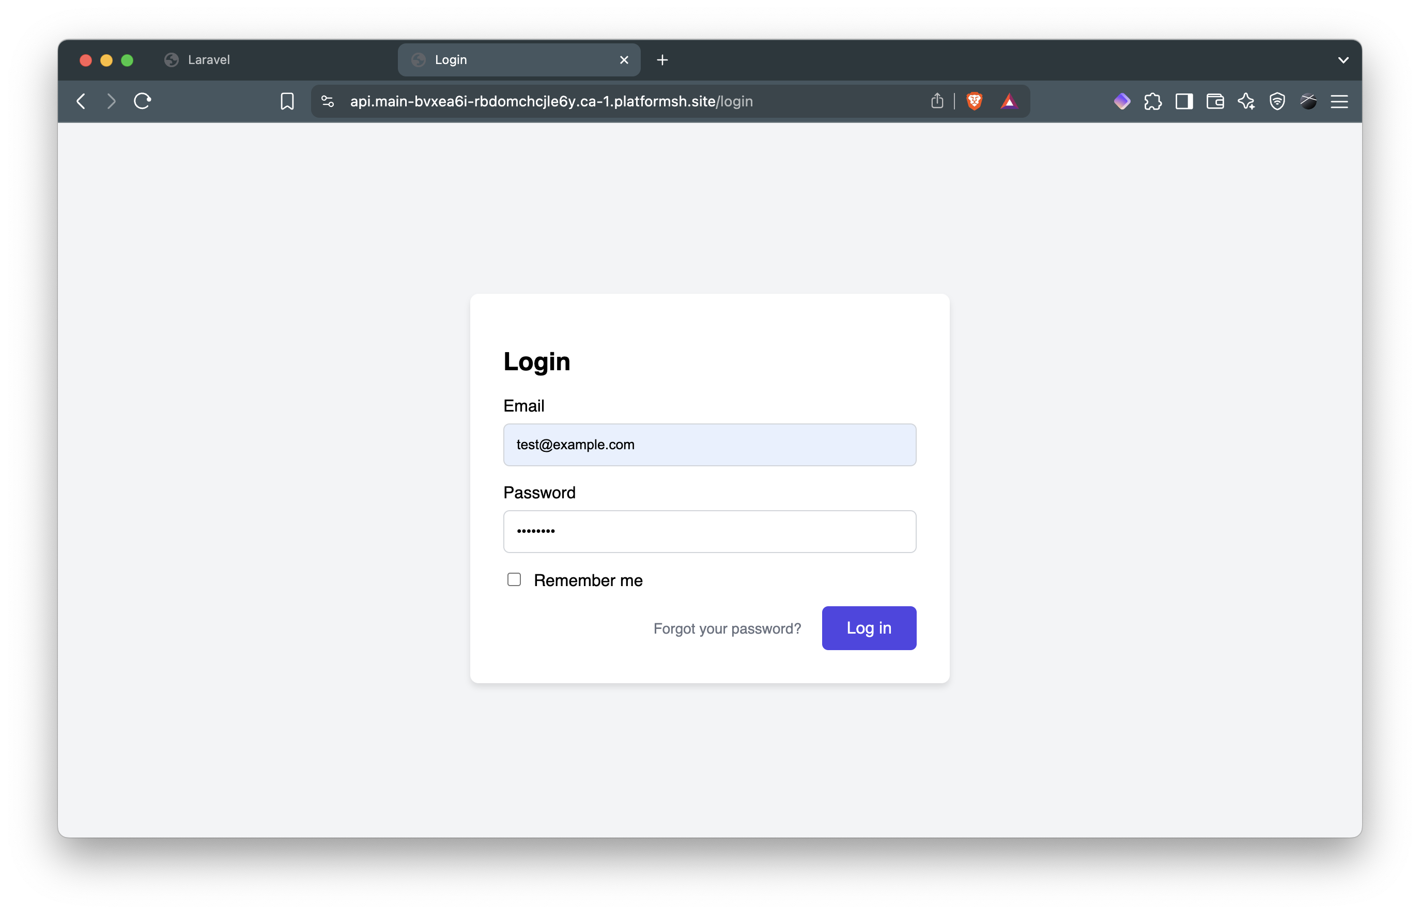Open the Brave Wallet icon
This screenshot has width=1420, height=914.
(1215, 102)
